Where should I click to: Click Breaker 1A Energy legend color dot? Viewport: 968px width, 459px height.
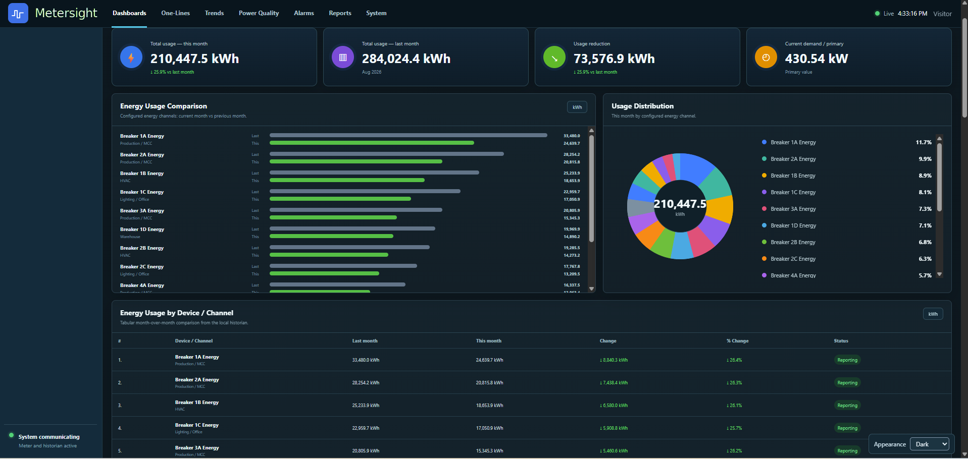point(765,142)
